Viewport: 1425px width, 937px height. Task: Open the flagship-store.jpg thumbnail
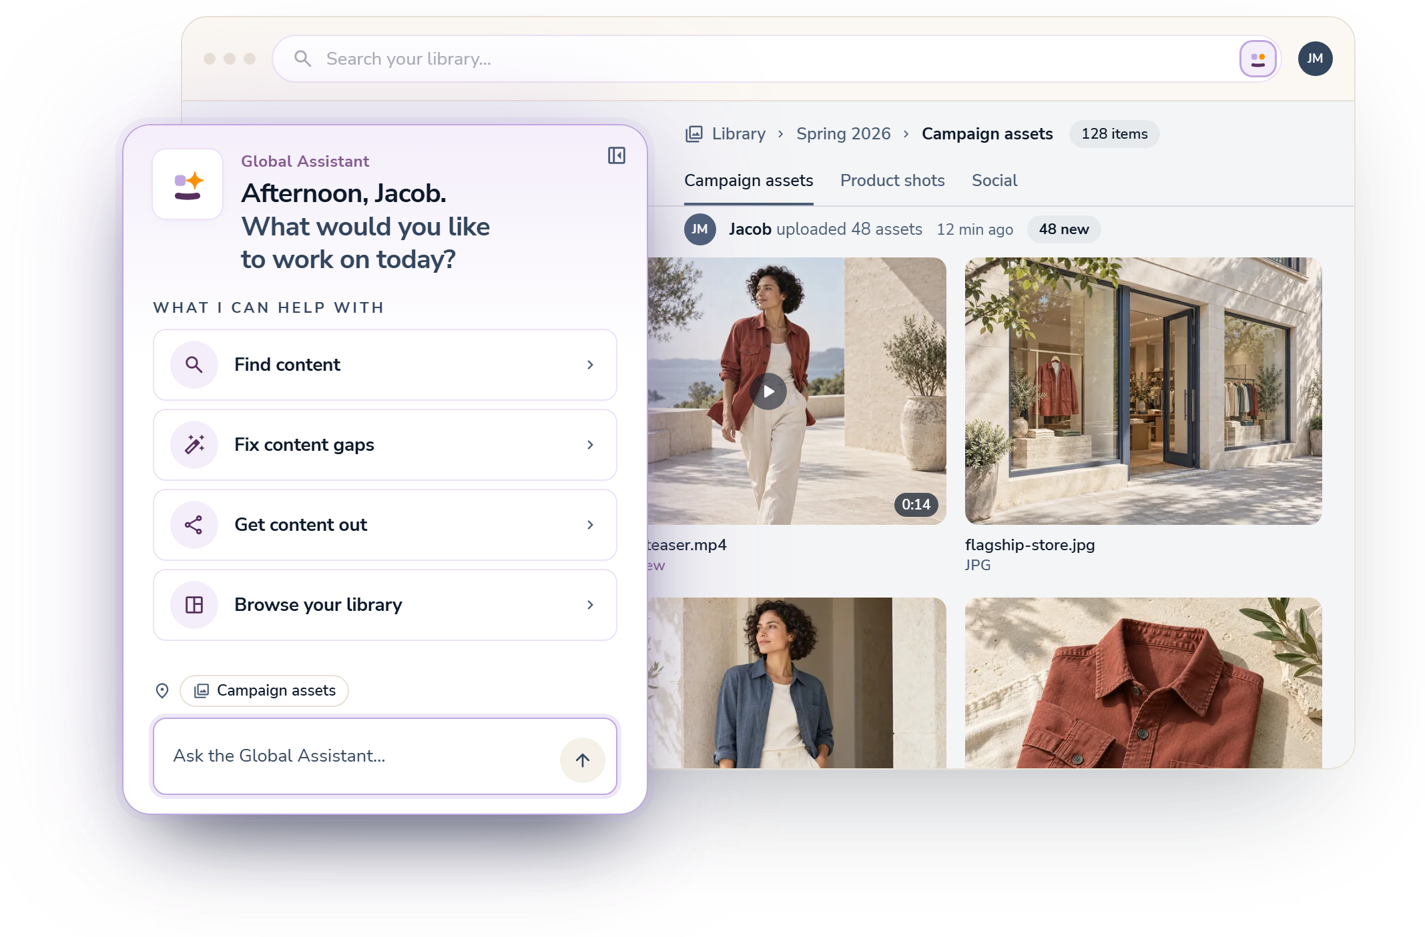tap(1143, 391)
